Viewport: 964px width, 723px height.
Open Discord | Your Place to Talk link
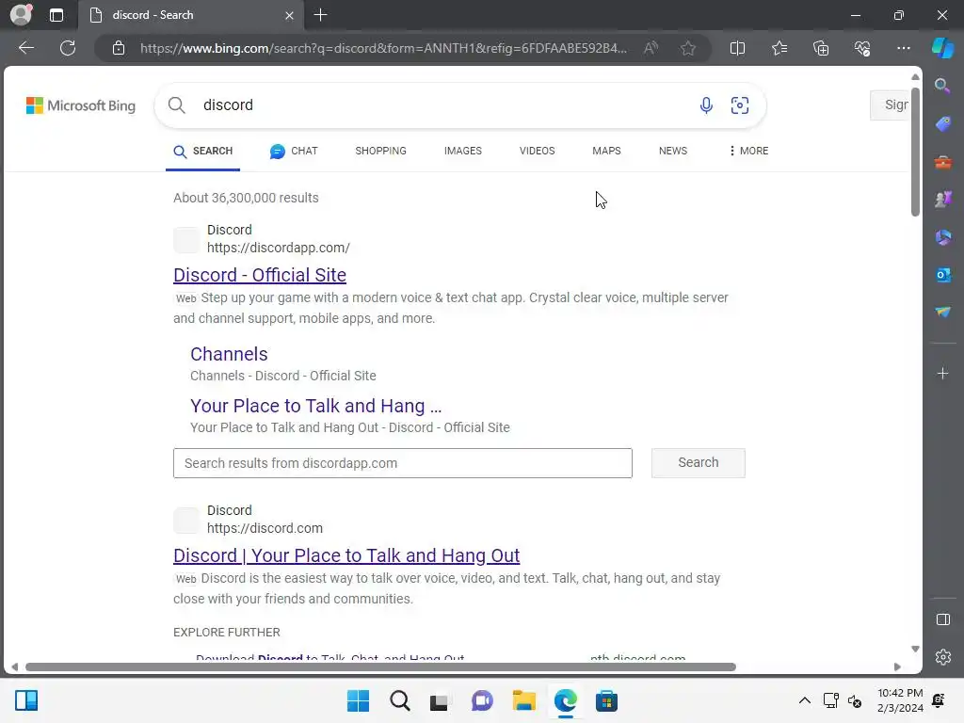tap(346, 555)
